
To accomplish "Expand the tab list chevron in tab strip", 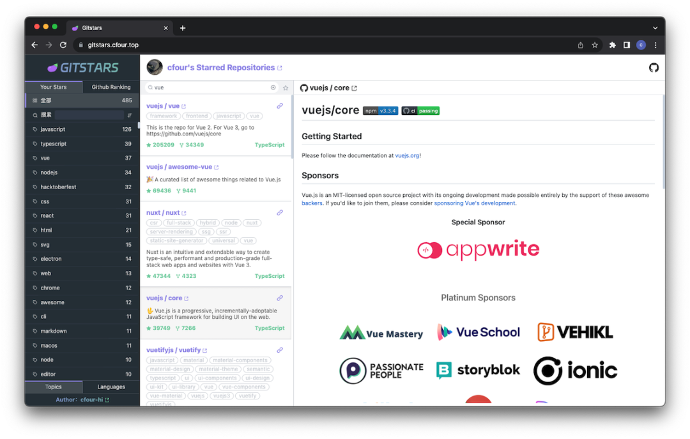I will point(655,27).
